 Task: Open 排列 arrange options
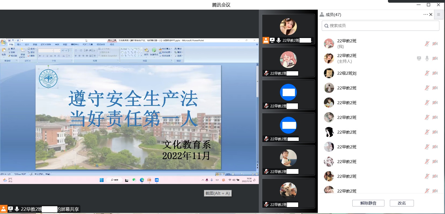(x=146, y=52)
